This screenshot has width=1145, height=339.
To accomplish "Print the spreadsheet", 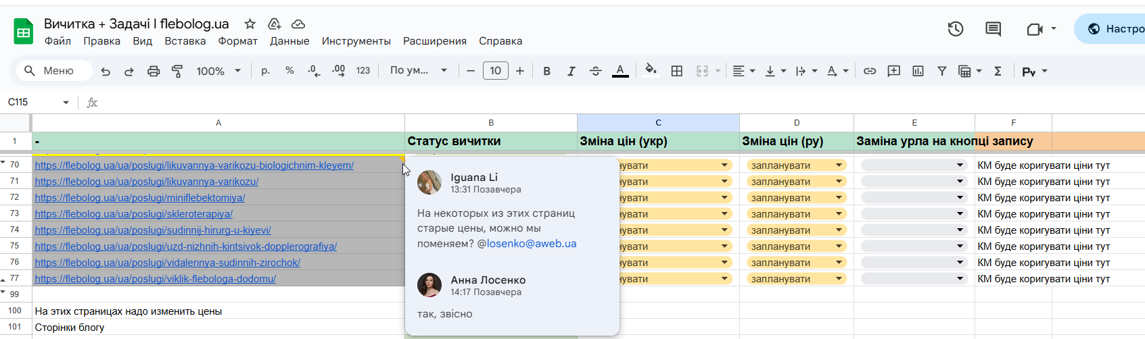I will [x=154, y=71].
